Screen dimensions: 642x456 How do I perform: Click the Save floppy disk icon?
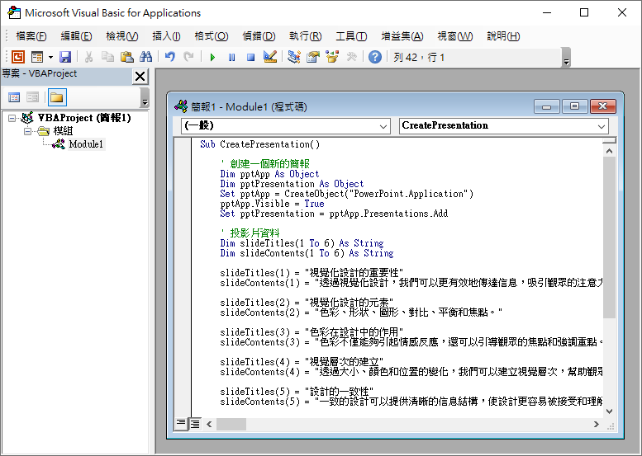pyautogui.click(x=65, y=57)
